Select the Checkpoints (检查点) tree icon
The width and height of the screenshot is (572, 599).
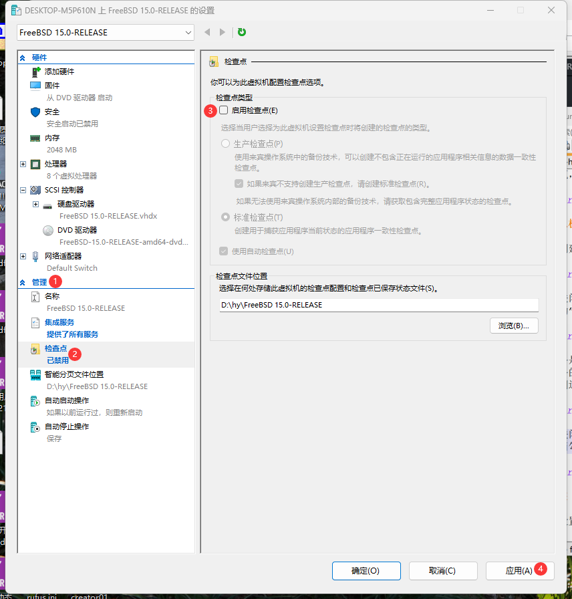click(x=35, y=349)
